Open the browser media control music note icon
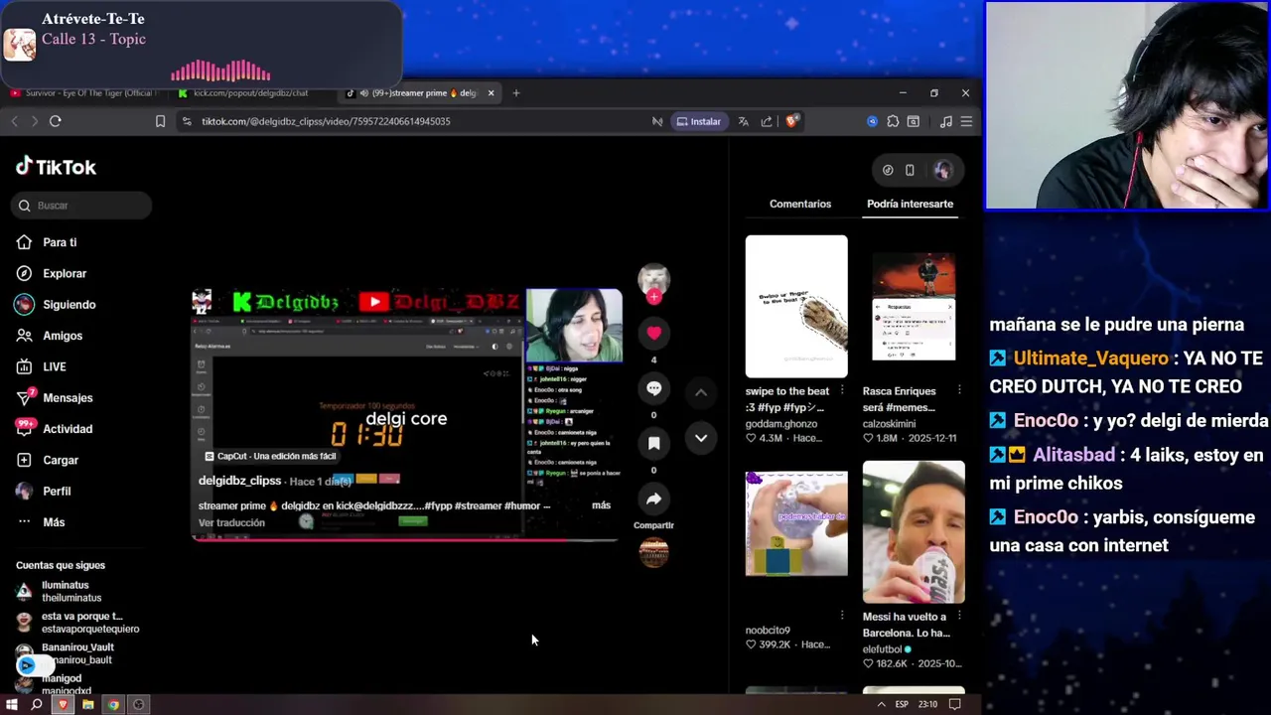Viewport: 1271px width, 715px height. click(945, 121)
